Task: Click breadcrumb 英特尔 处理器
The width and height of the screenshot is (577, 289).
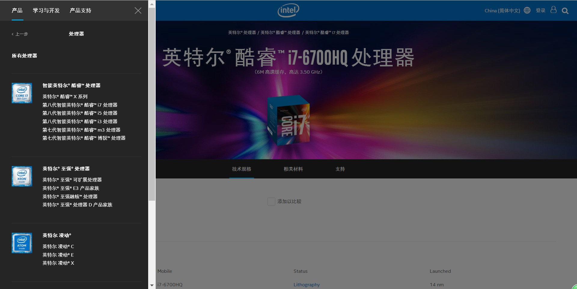Action: point(242,32)
